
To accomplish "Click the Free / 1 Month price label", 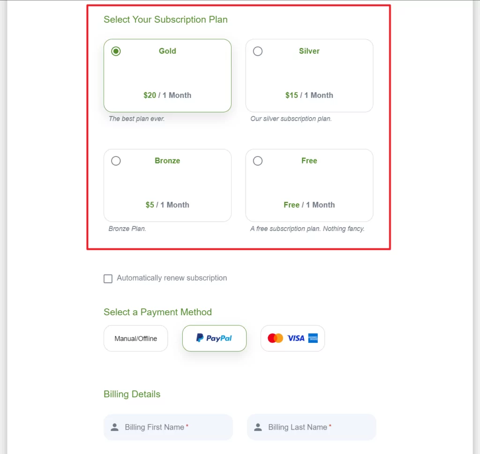I will click(309, 205).
